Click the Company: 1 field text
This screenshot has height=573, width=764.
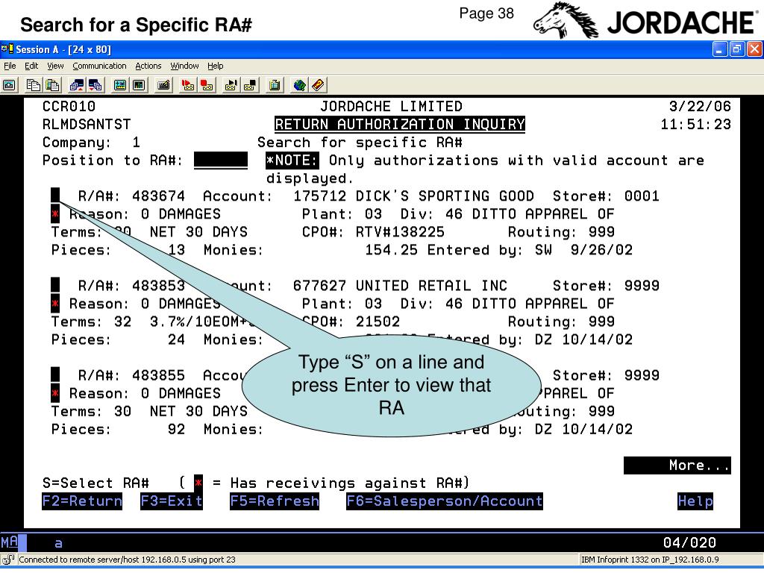click(x=91, y=143)
